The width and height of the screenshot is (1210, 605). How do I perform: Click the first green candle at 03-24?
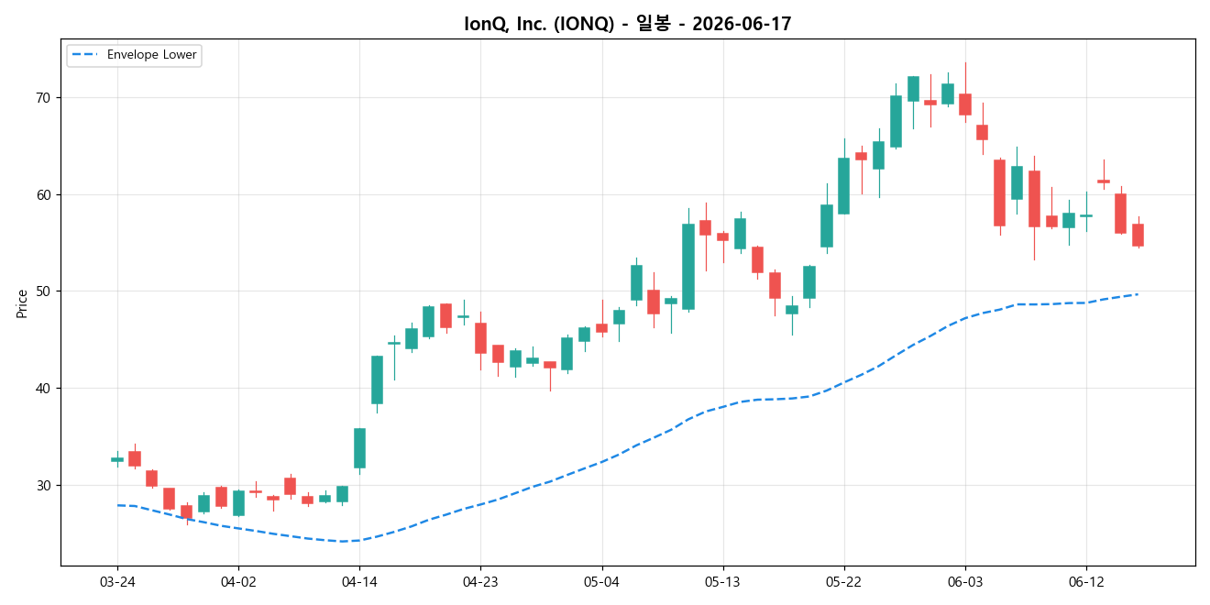point(117,459)
